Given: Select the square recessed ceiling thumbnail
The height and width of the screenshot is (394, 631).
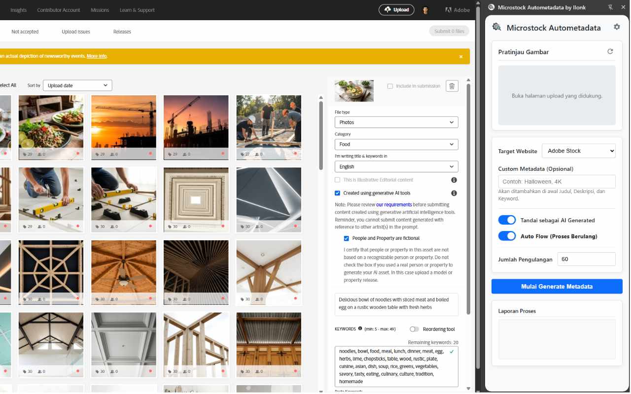Looking at the screenshot, I should (196, 199).
